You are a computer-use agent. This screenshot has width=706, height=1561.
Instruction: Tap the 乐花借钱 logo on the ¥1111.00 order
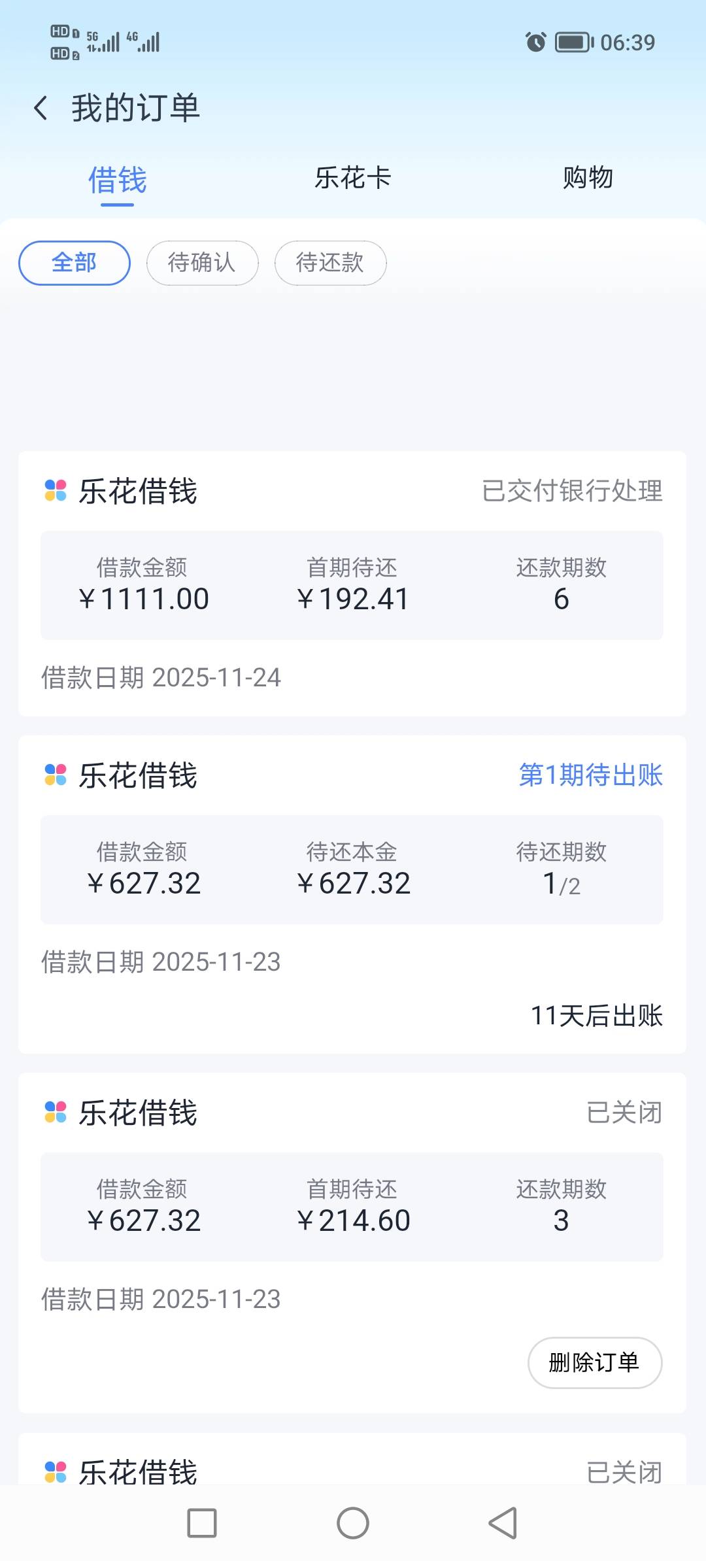pos(56,491)
